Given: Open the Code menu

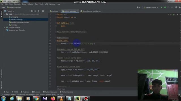Looking at the screenshot, I should [x=24, y=4].
